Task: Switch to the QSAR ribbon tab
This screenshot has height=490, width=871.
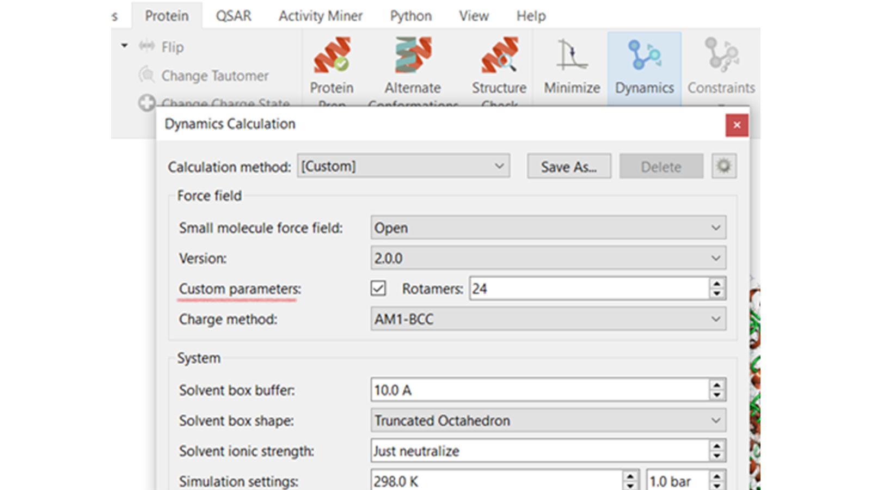Action: pos(234,16)
